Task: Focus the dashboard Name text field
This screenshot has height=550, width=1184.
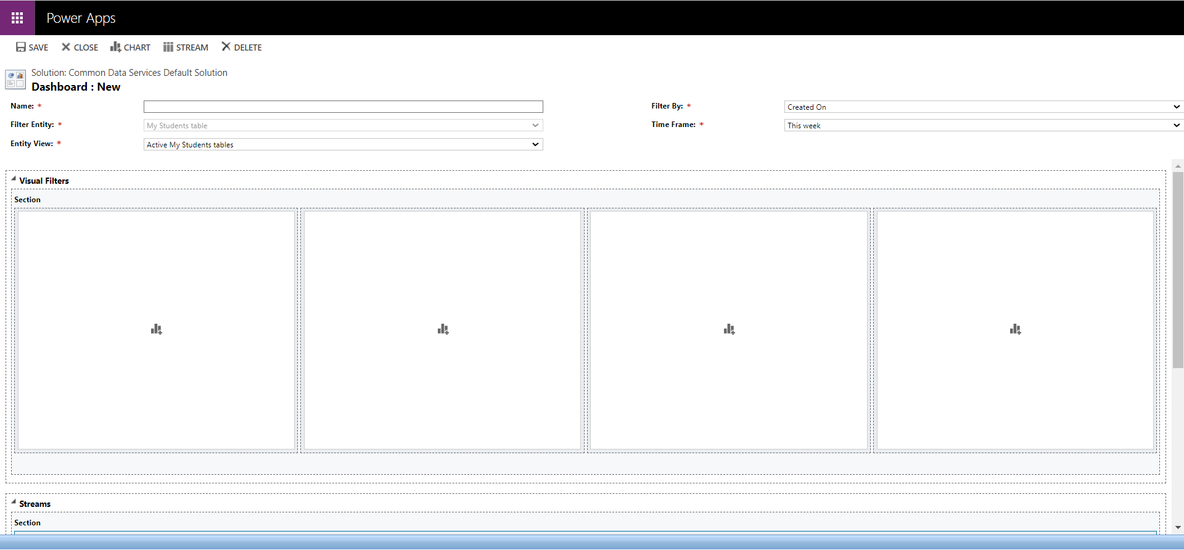Action: 343,107
